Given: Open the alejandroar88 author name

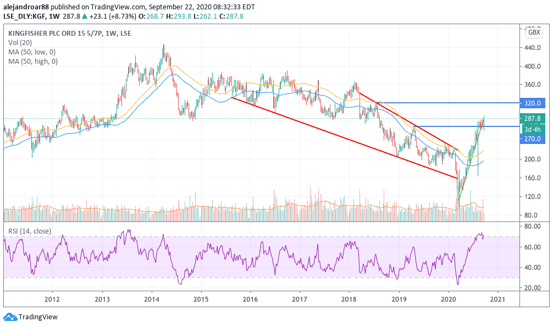Looking at the screenshot, I should [x=26, y=7].
